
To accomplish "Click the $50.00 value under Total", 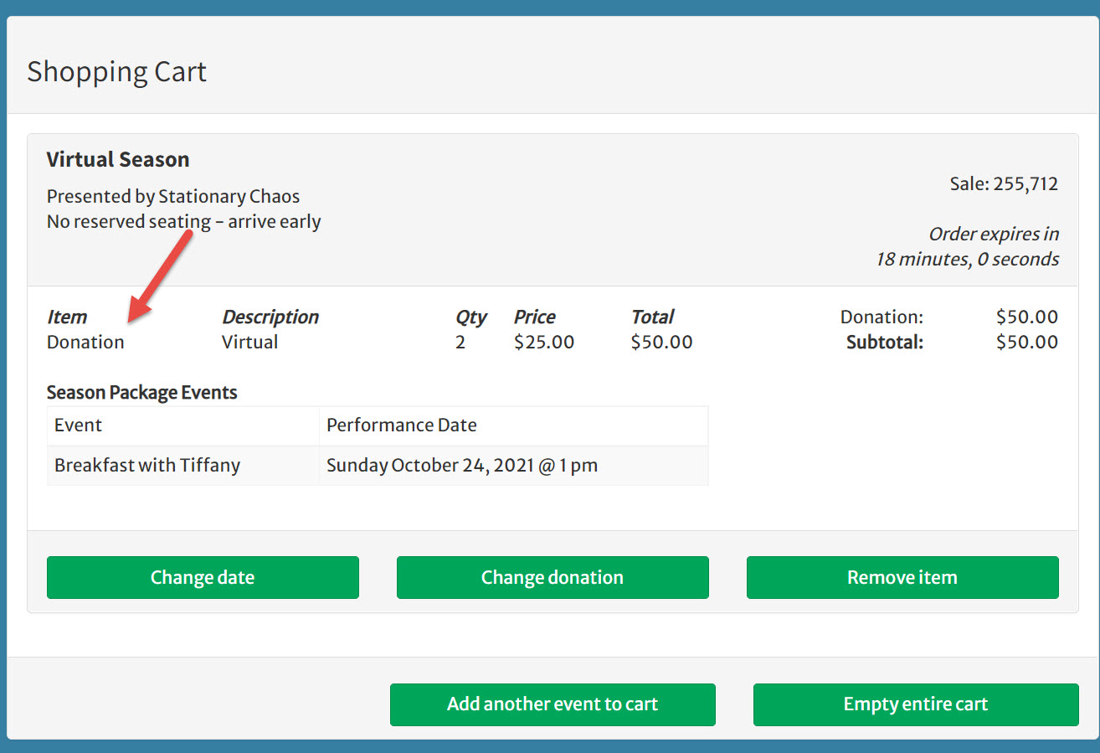I will (662, 343).
